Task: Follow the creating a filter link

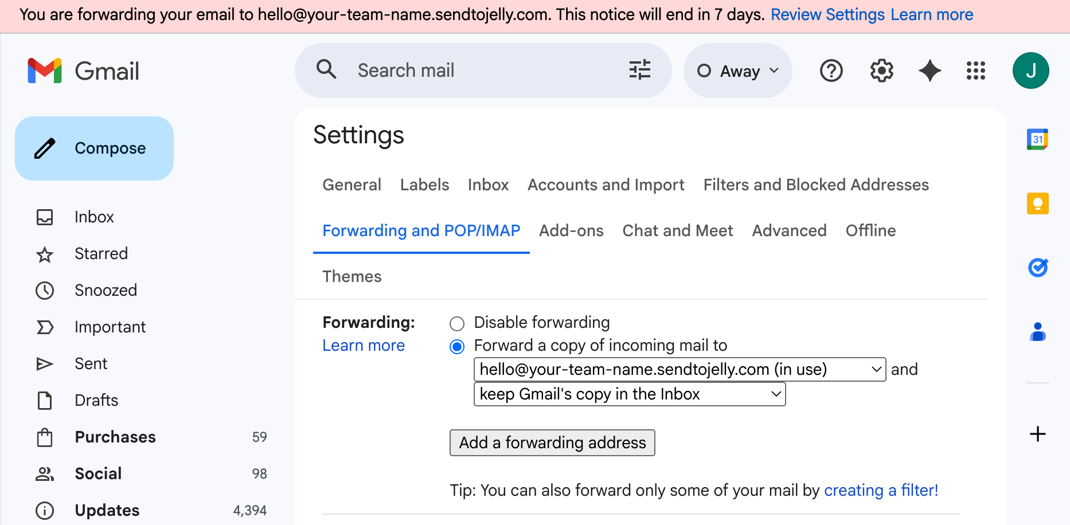Action: click(881, 490)
